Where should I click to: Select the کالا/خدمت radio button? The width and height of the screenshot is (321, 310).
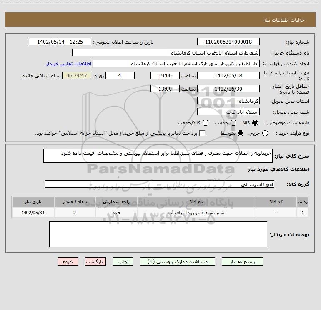(x=206, y=123)
